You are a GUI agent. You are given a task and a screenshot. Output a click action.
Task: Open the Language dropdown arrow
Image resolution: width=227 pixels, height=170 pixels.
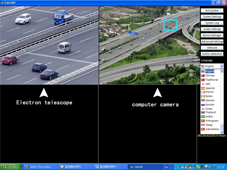(222, 66)
